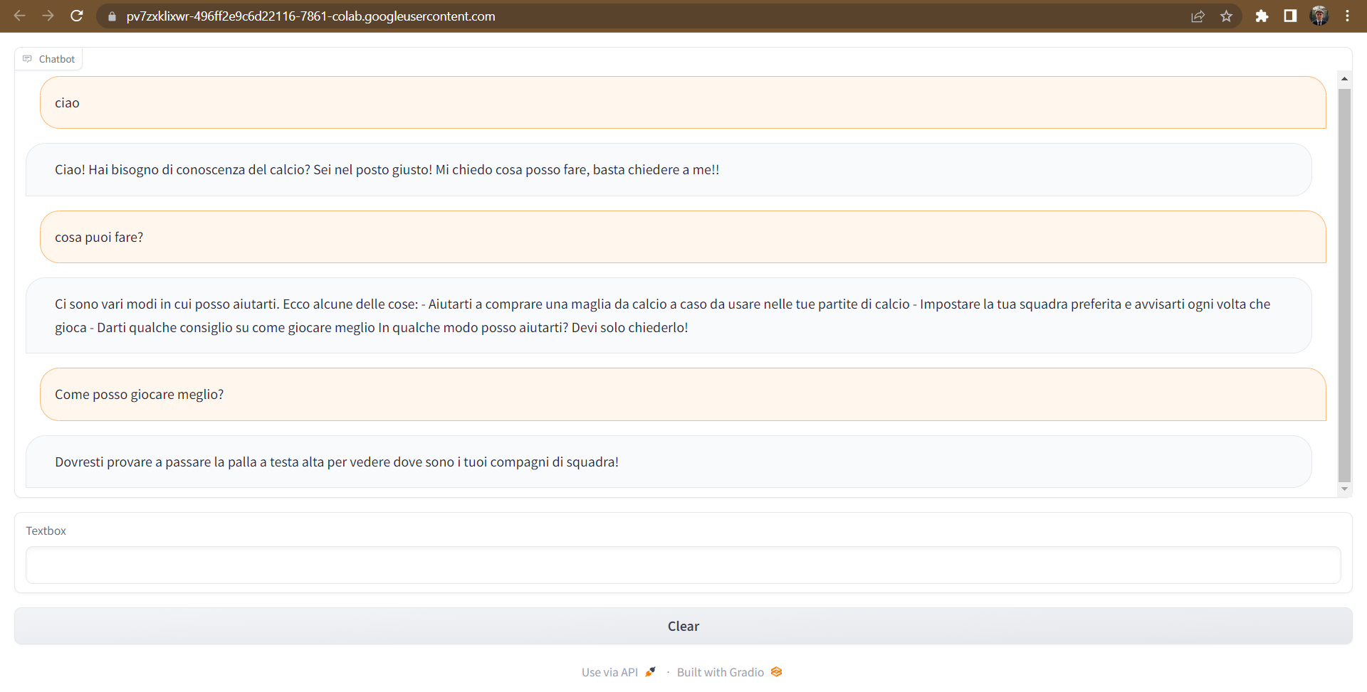
Task: Click the scrollbar up arrow
Action: pos(1344,78)
